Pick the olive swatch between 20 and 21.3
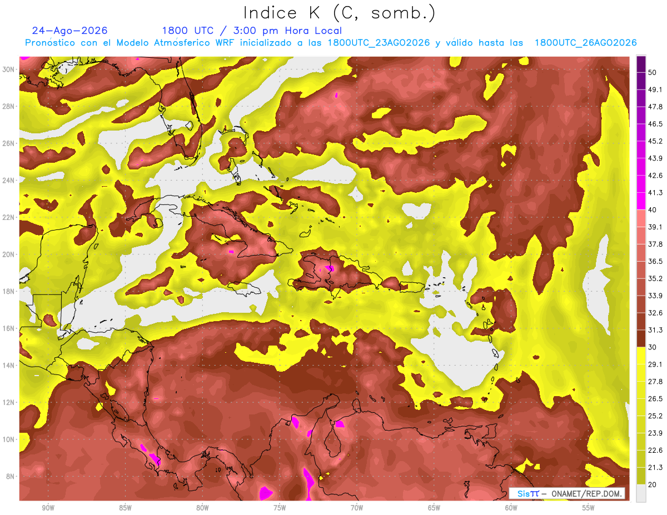667x515 pixels. point(641,476)
